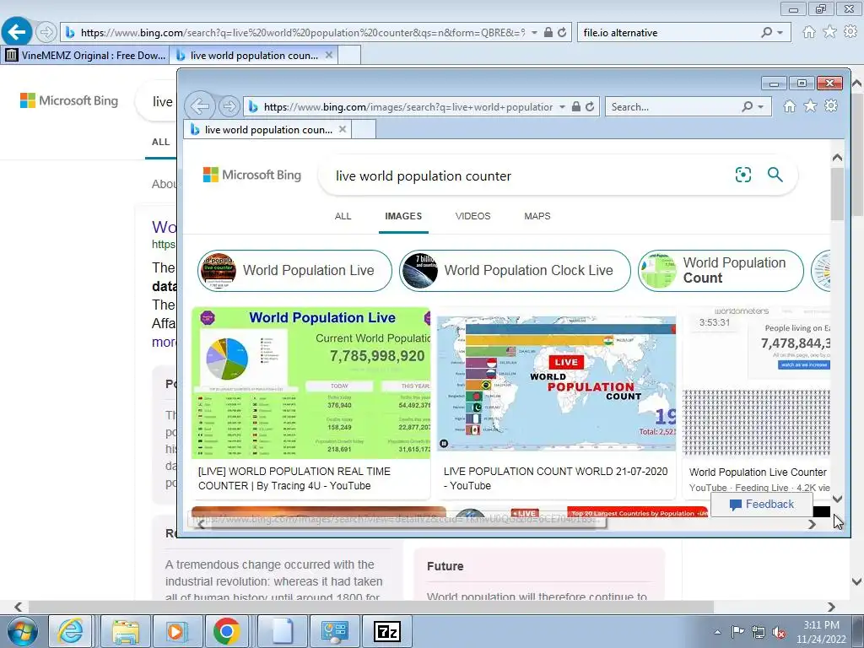
Task: Open Favorites star in the rear IE window
Action: tap(829, 32)
